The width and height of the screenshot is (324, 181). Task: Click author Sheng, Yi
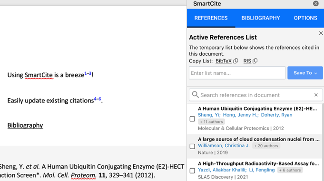[x=209, y=115]
